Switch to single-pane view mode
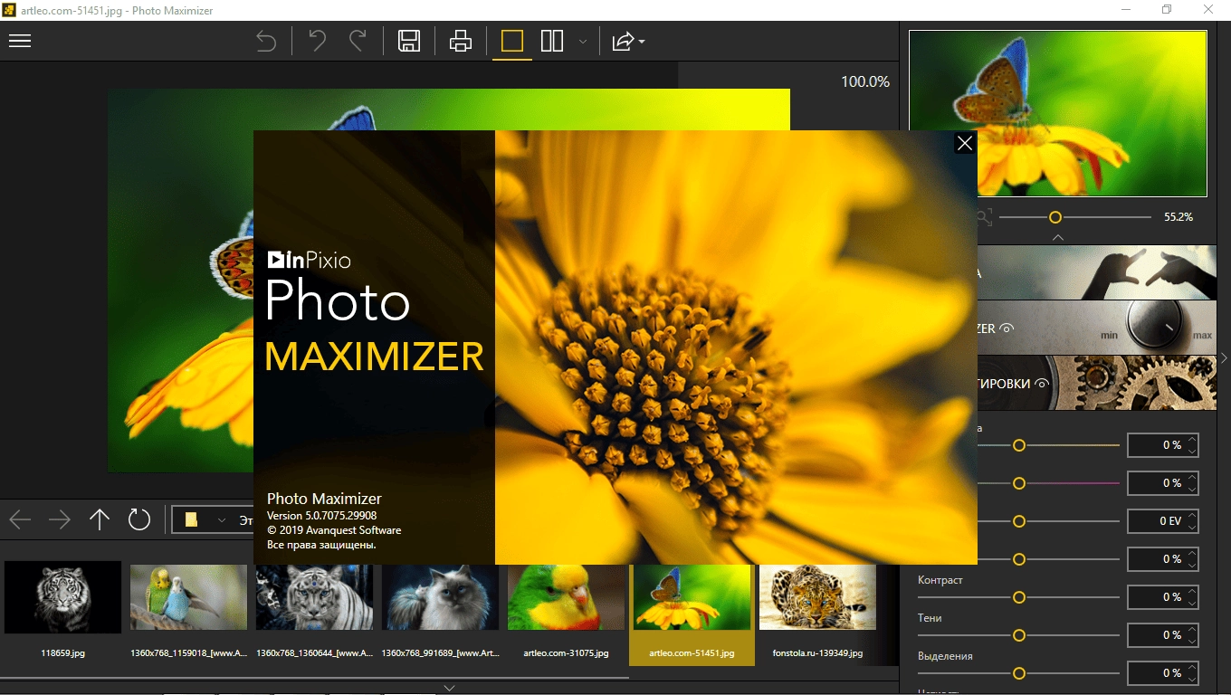1231x695 pixels. tap(512, 41)
